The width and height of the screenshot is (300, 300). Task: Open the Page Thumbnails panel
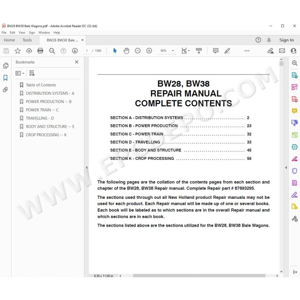click(6, 66)
